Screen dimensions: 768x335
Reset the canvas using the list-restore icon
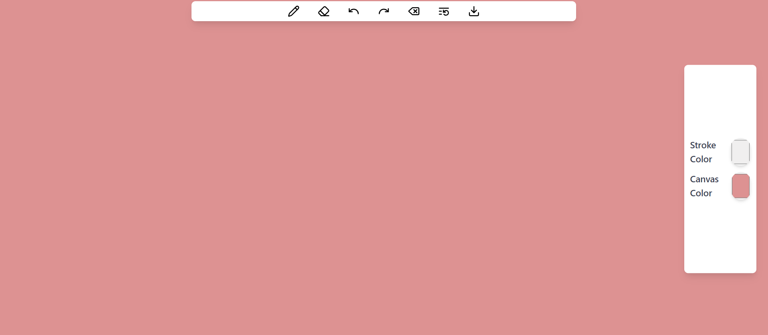(x=444, y=11)
